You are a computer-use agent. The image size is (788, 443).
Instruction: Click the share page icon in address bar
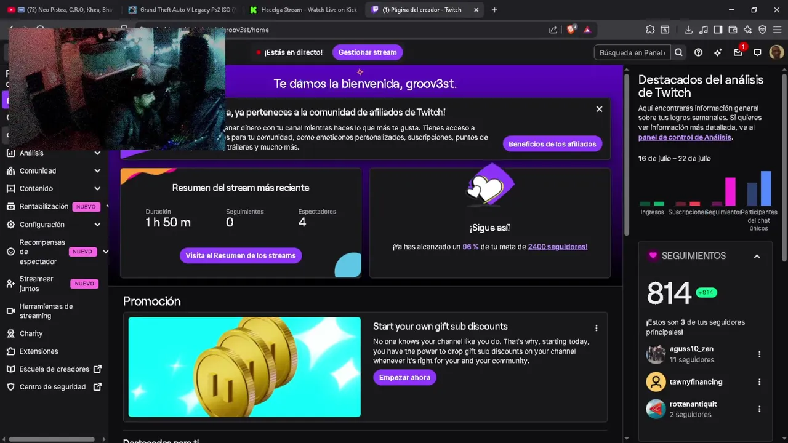pyautogui.click(x=553, y=30)
